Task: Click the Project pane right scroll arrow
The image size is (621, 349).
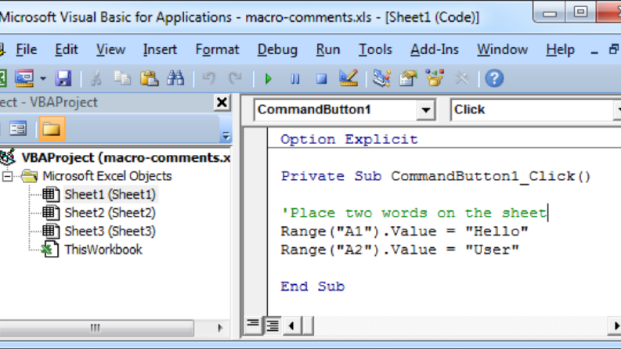Action: click(220, 328)
